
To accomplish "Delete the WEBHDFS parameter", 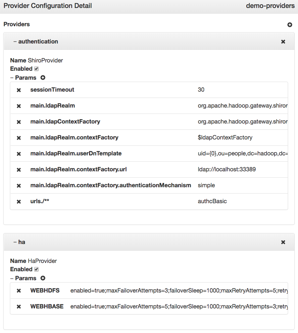I will click(19, 290).
